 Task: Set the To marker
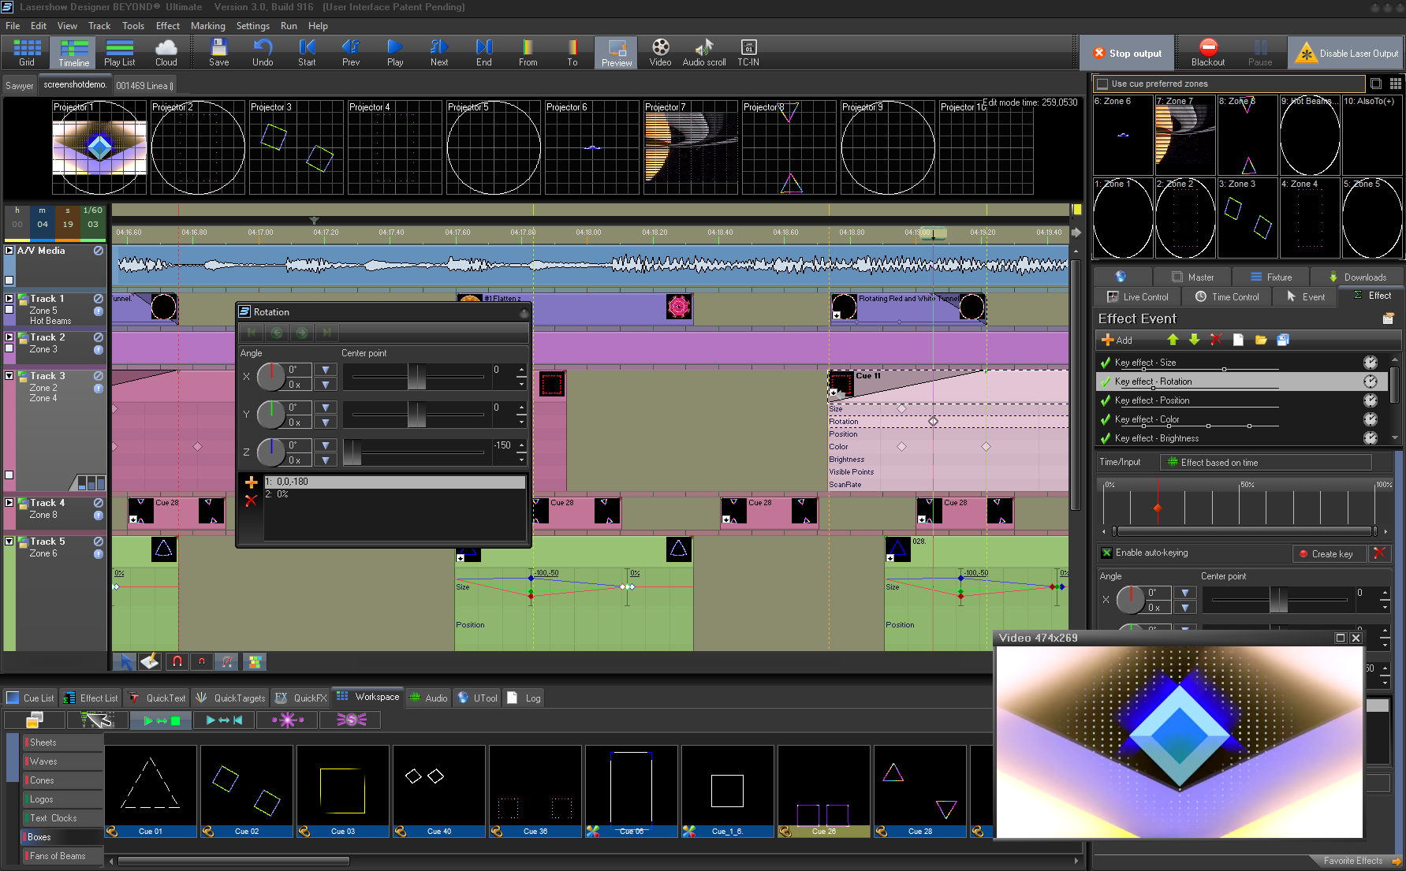pyautogui.click(x=572, y=53)
